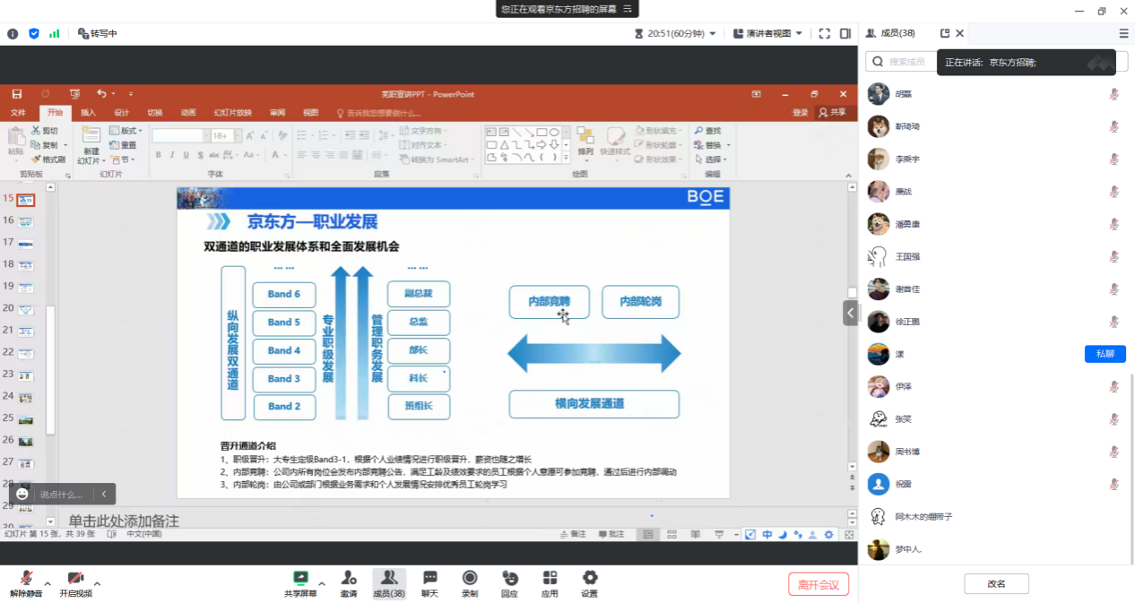Open PowerPoint 设计 ribbon tab
The width and height of the screenshot is (1135, 603).
coord(121,113)
